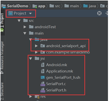
Task: Click the Resource Manager tab icon
Action: 2,72
